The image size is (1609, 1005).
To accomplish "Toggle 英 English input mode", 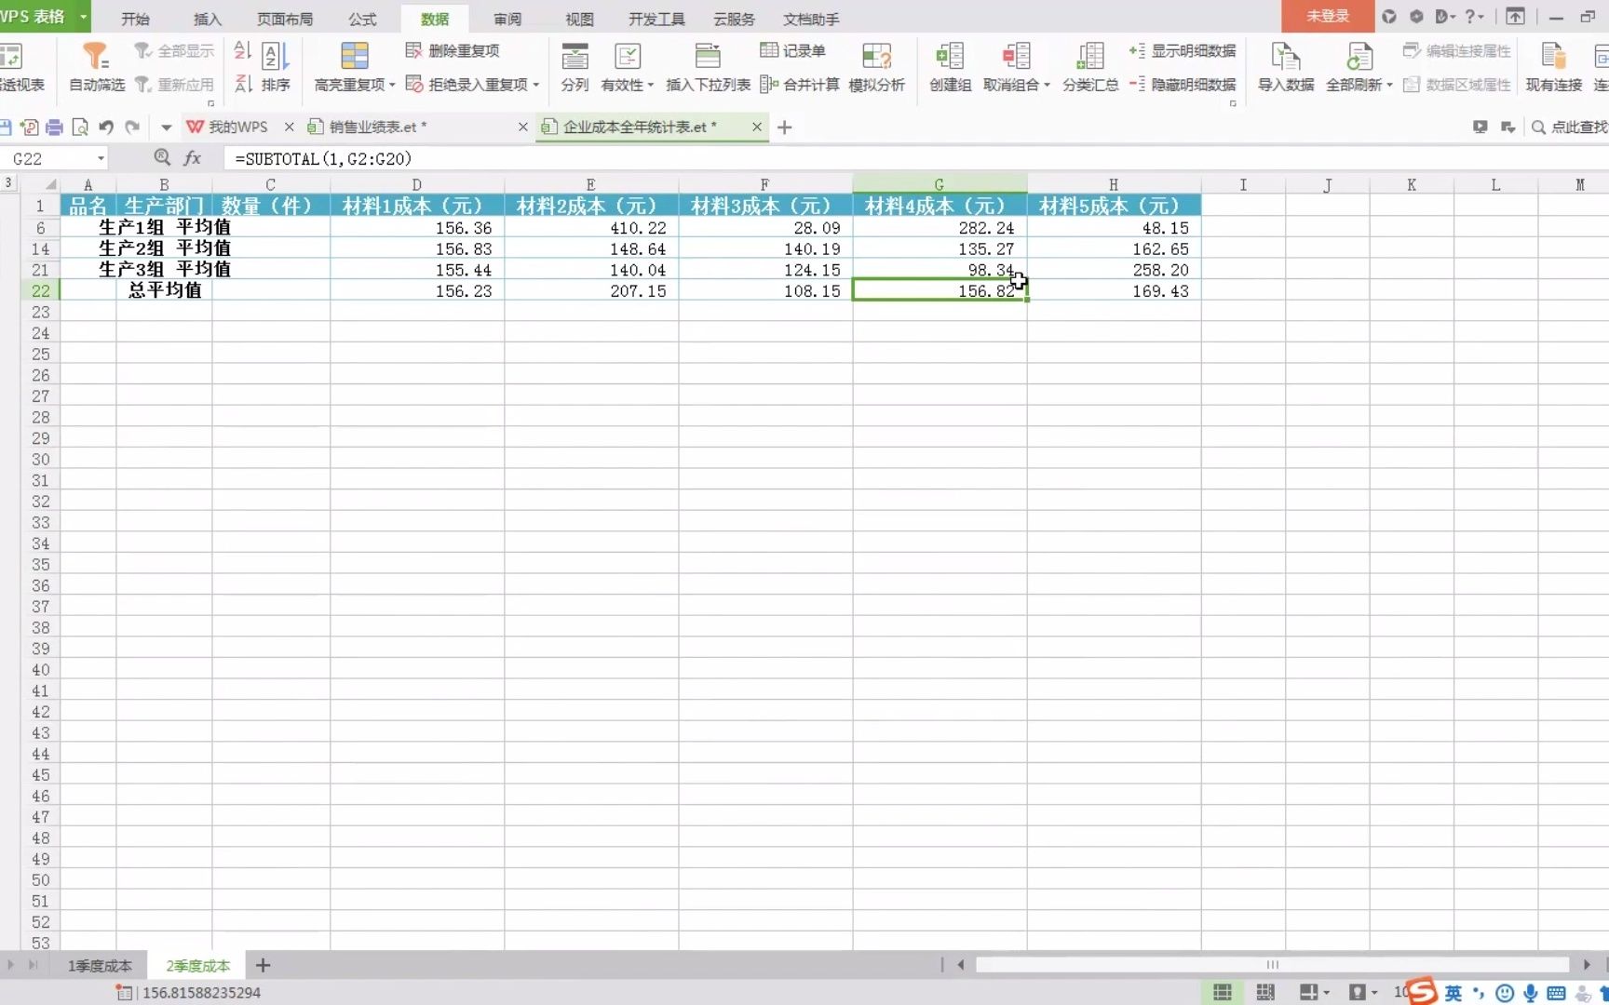I will (1454, 993).
